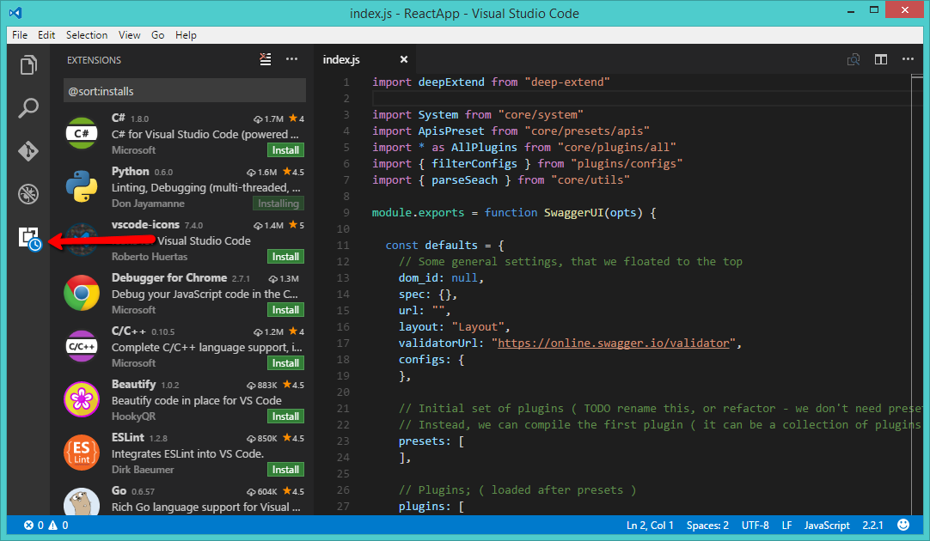The height and width of the screenshot is (541, 930).
Task: Open the Go menu
Action: click(158, 35)
